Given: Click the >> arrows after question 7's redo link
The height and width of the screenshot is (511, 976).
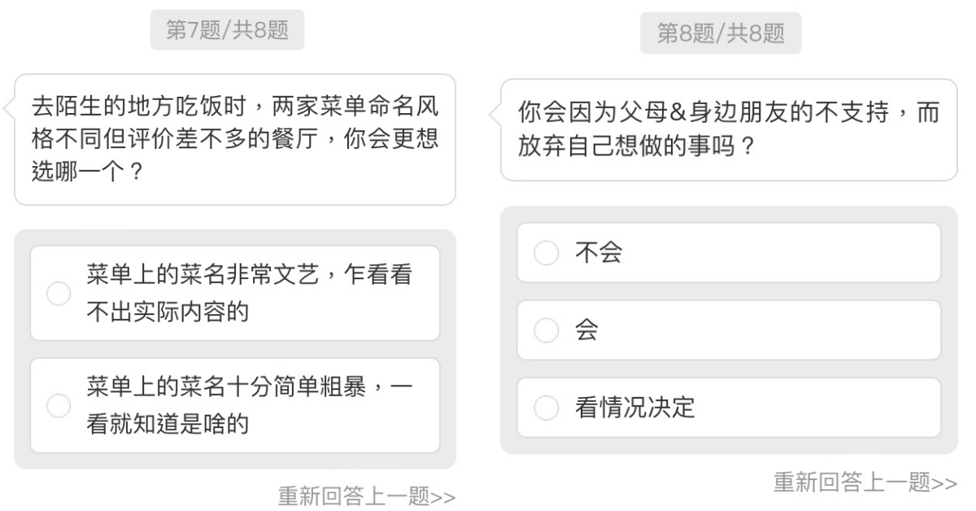Looking at the screenshot, I should pyautogui.click(x=443, y=497).
